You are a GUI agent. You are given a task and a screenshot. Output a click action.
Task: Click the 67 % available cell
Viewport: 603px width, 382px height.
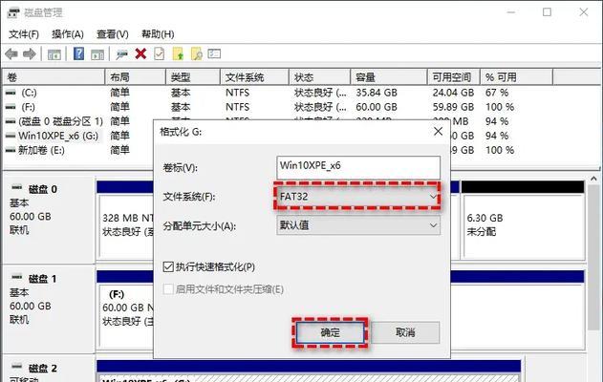pyautogui.click(x=497, y=93)
